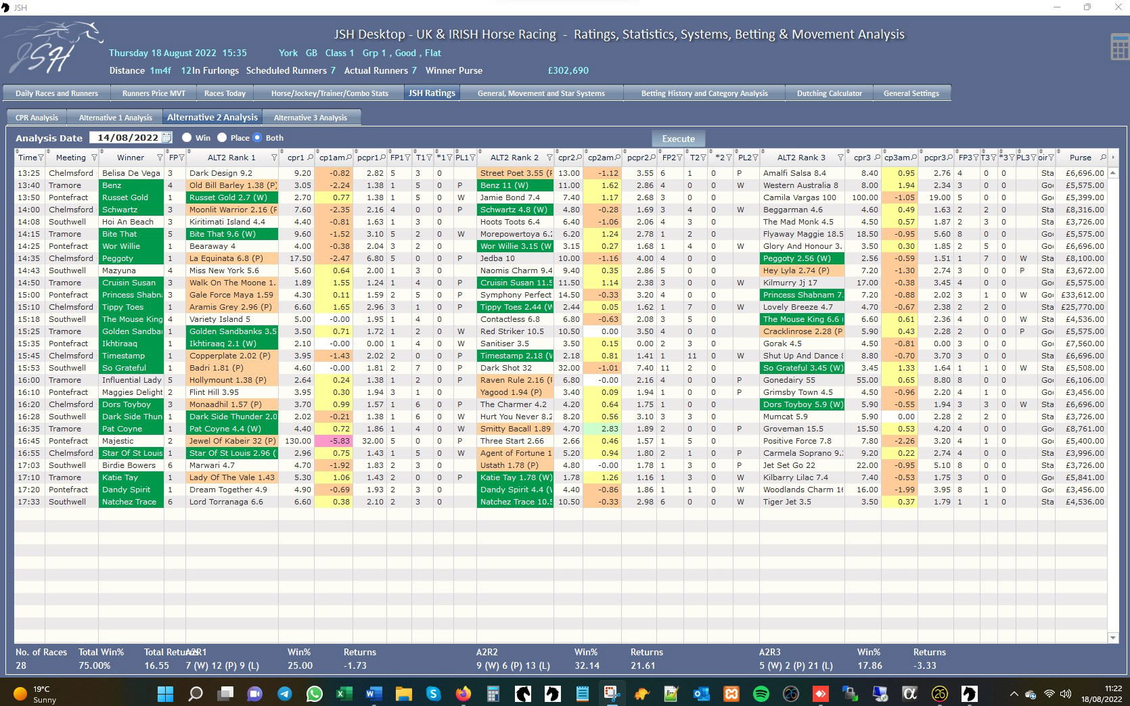Open Betting History and Category Analysis tab
The width and height of the screenshot is (1130, 706).
tap(704, 93)
